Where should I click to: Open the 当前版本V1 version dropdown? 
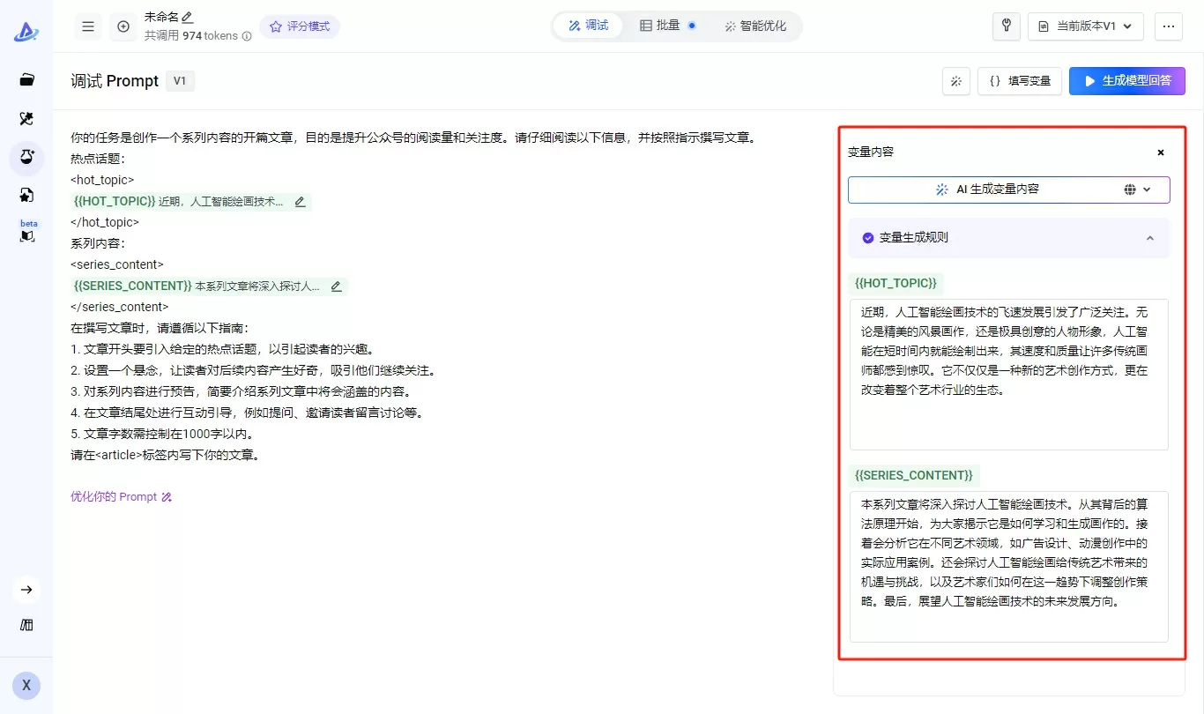click(1086, 26)
